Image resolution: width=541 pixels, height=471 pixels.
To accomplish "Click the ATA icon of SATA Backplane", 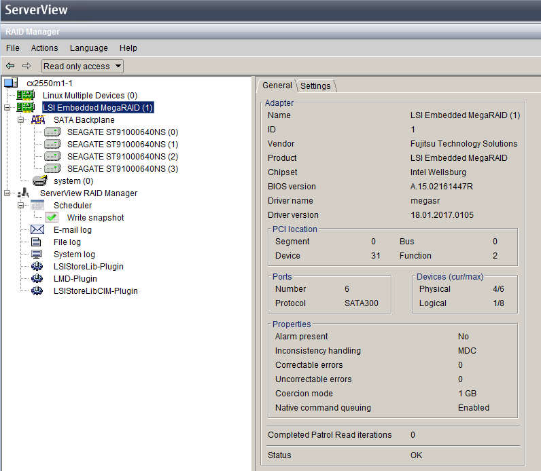I will 38,120.
